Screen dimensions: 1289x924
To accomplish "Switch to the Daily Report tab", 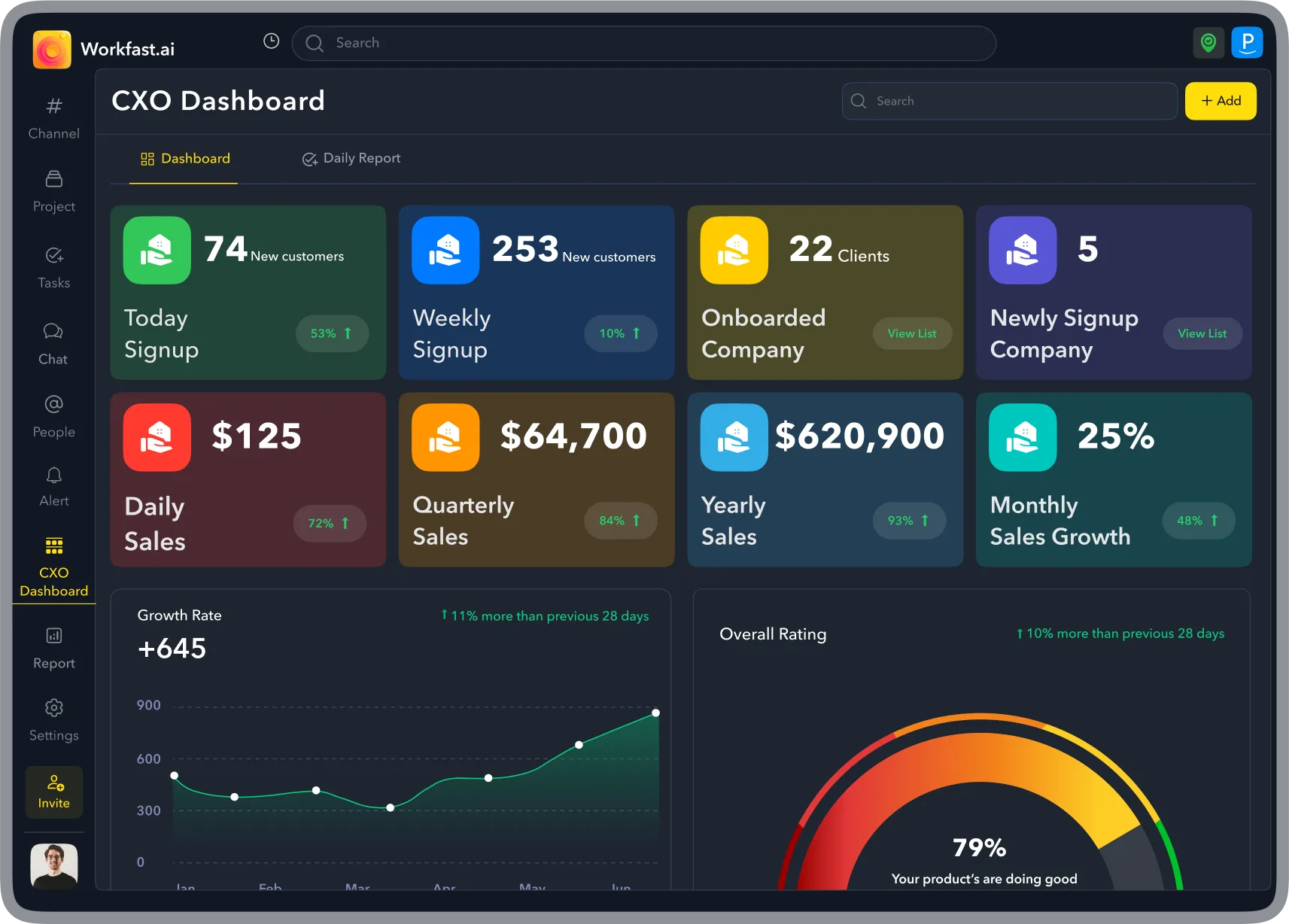I will (x=351, y=158).
